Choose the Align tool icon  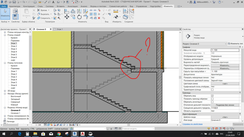(67, 11)
